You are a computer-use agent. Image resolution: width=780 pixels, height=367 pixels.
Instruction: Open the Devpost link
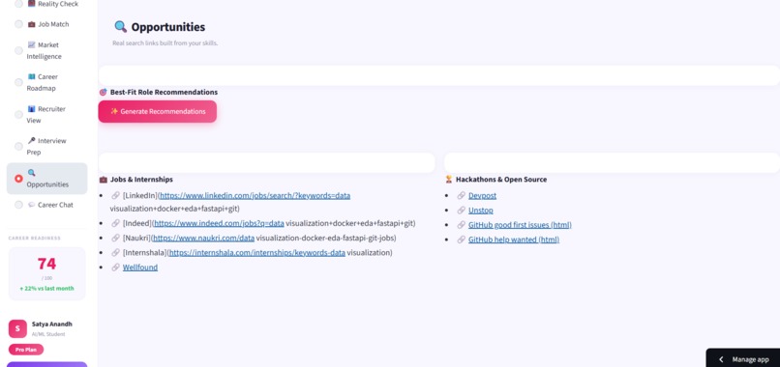[483, 196]
